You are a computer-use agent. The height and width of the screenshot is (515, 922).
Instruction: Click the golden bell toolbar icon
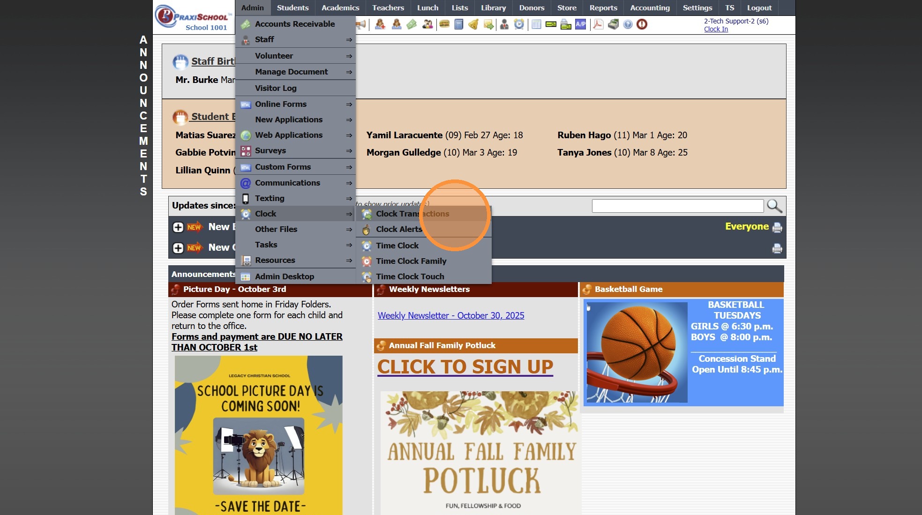[473, 24]
